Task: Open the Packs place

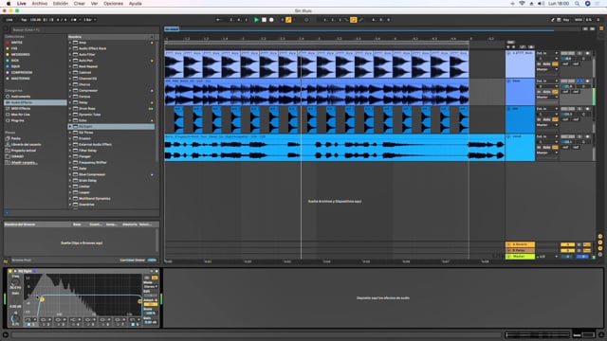Action: pos(15,138)
